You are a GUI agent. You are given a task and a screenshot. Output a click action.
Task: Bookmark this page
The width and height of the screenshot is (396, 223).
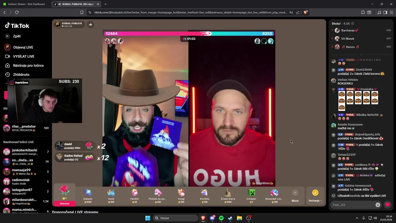tap(82, 12)
